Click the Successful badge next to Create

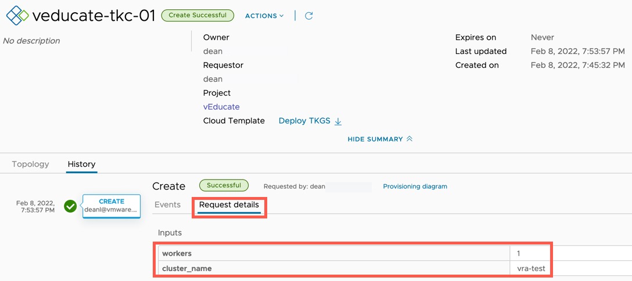pos(224,185)
